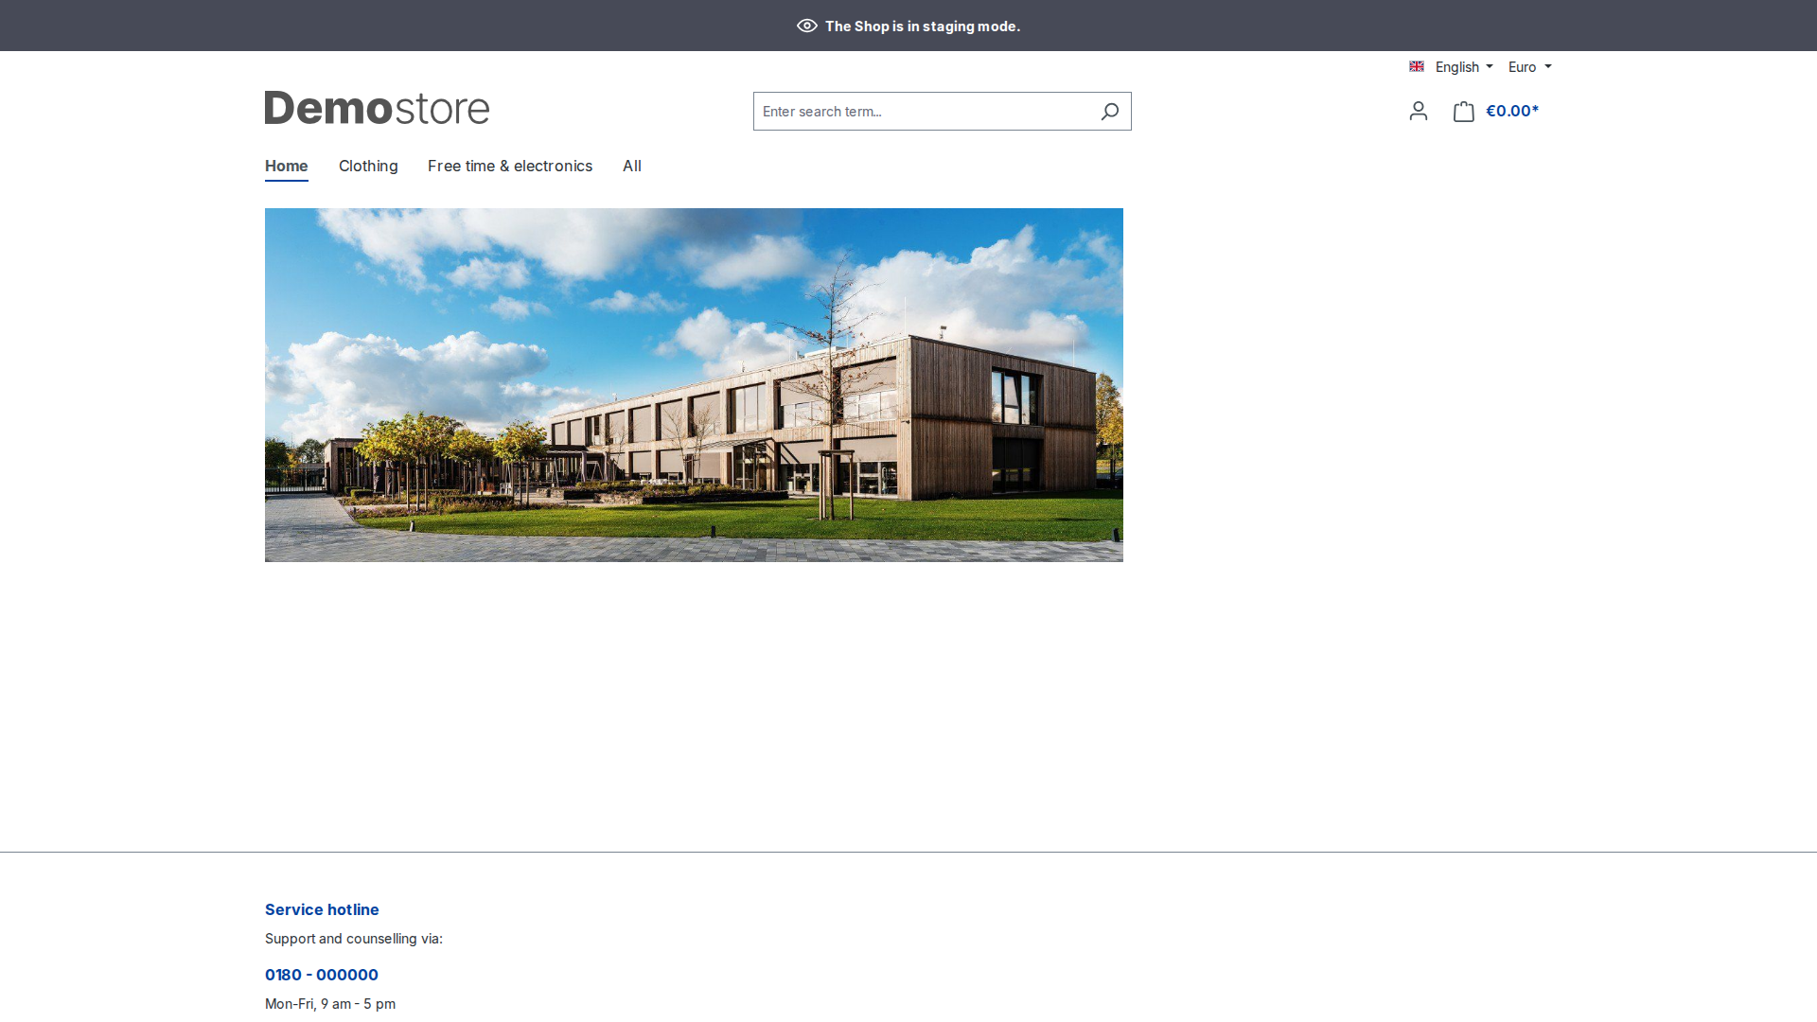The width and height of the screenshot is (1817, 1022).
Task: Click the building banner image
Action: point(694,385)
